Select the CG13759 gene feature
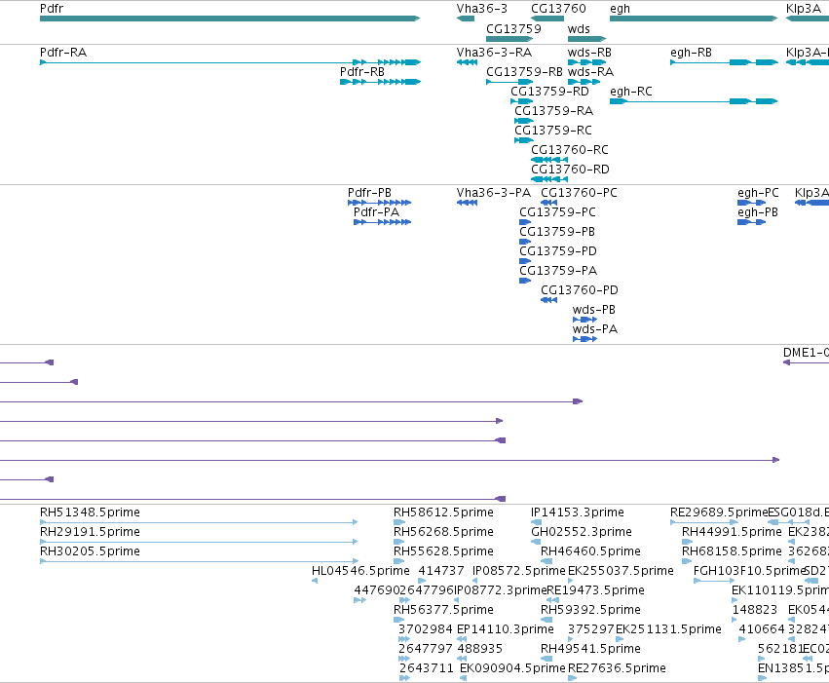Screen dimensions: 829x683 pyautogui.click(x=509, y=39)
